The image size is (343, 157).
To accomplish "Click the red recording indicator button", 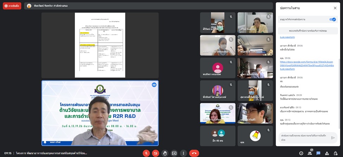I will tap(12, 6).
